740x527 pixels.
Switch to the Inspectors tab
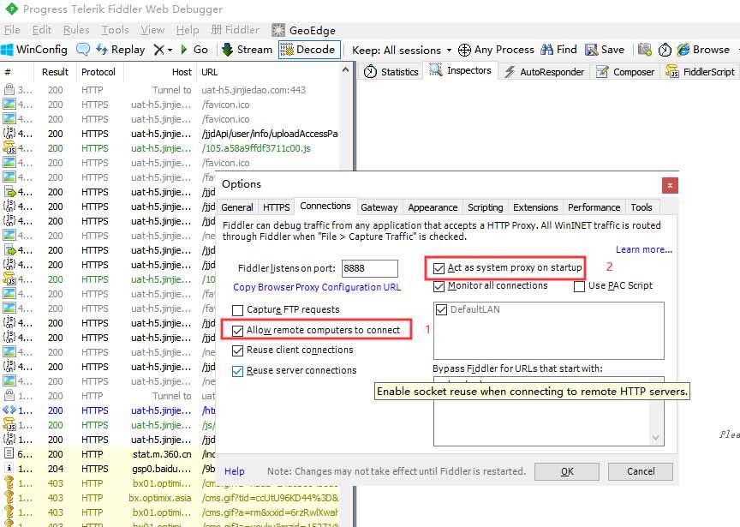tap(461, 71)
